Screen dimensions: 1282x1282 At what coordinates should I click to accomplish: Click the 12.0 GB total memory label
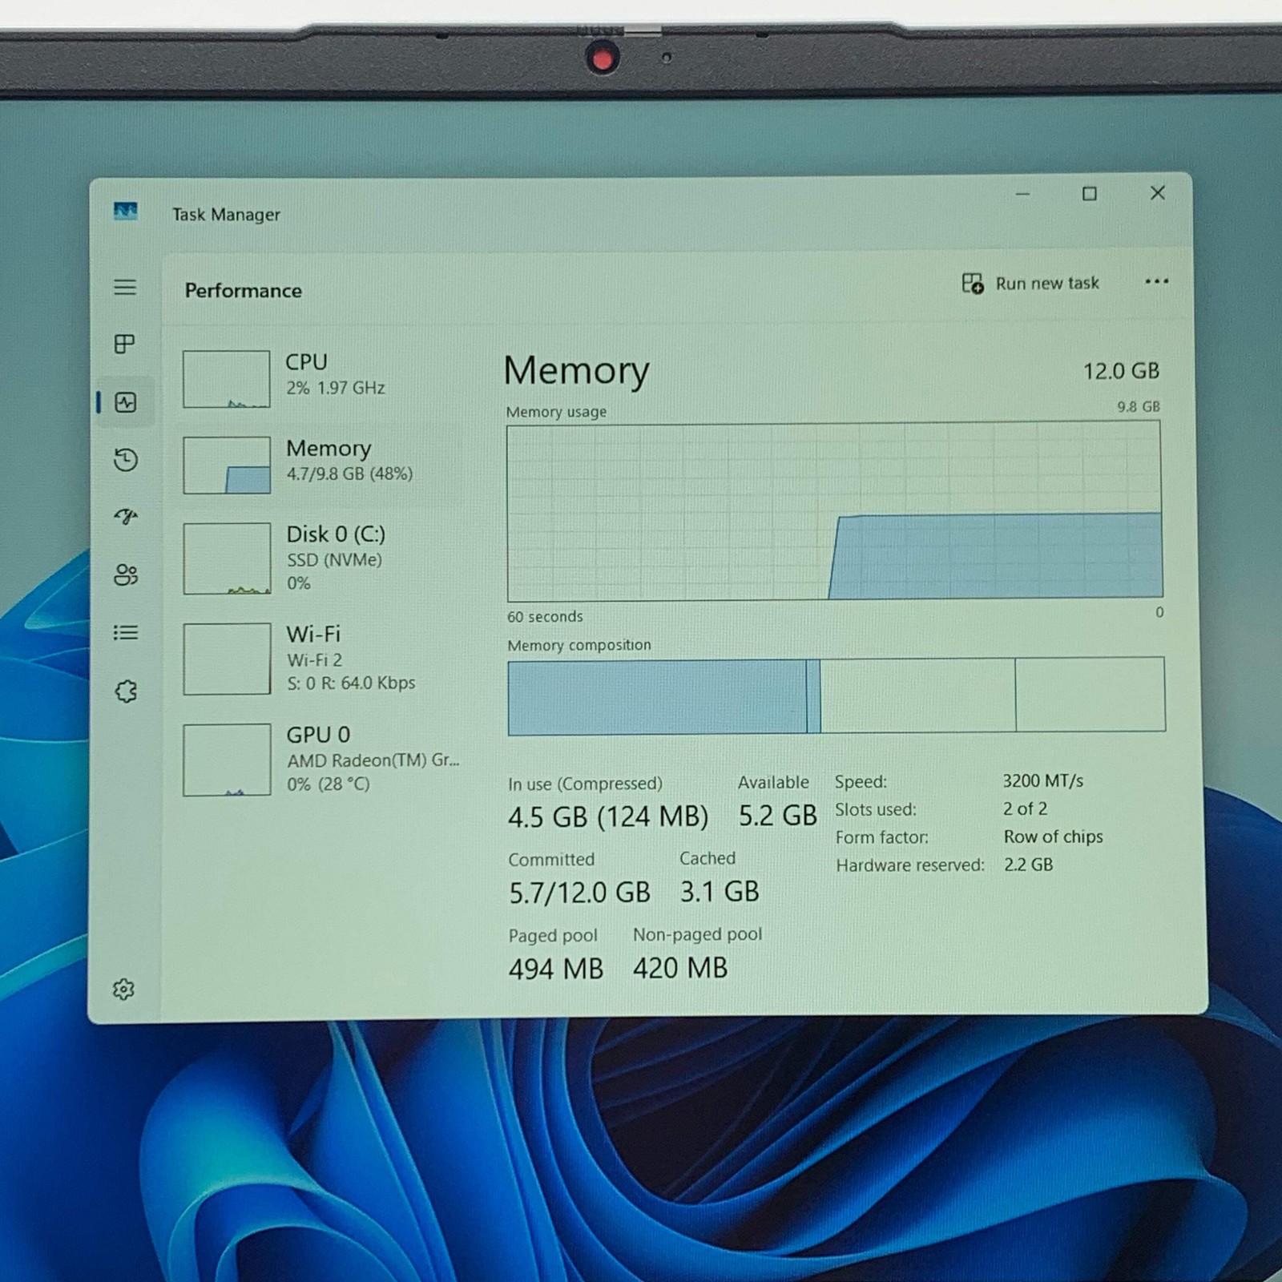pyautogui.click(x=1121, y=371)
